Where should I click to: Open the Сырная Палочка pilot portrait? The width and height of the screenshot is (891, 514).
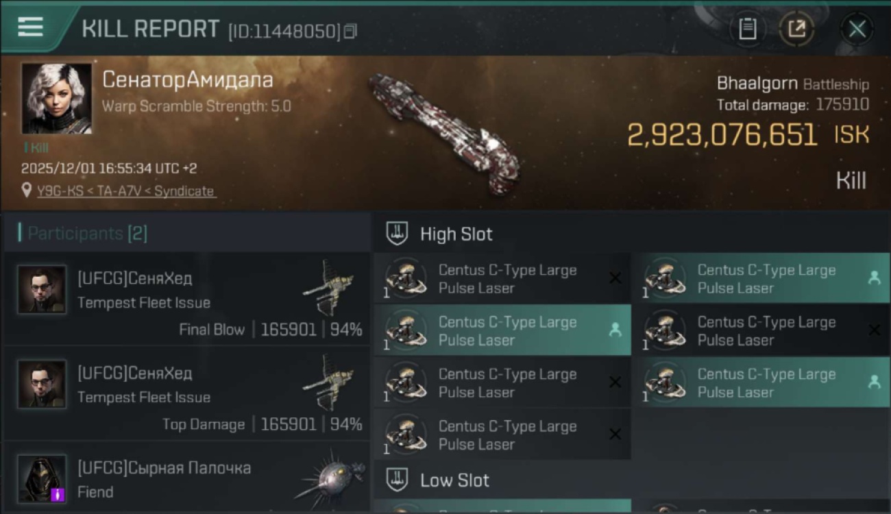42,478
